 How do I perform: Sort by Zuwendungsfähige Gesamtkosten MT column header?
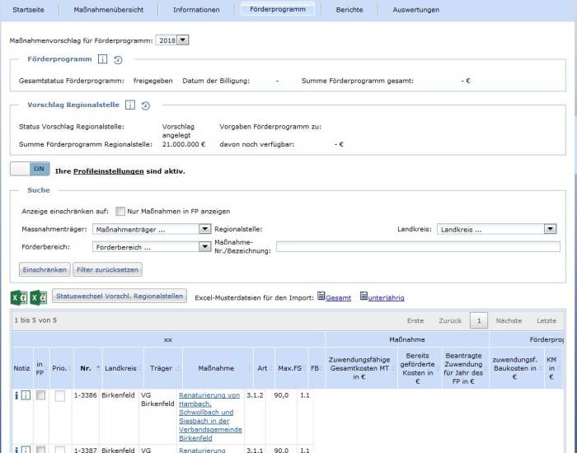(x=359, y=368)
